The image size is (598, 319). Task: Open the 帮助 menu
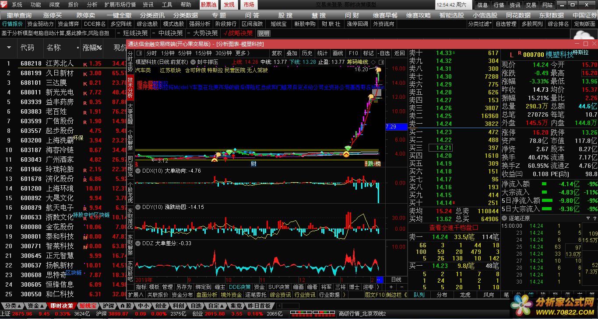pos(186,5)
